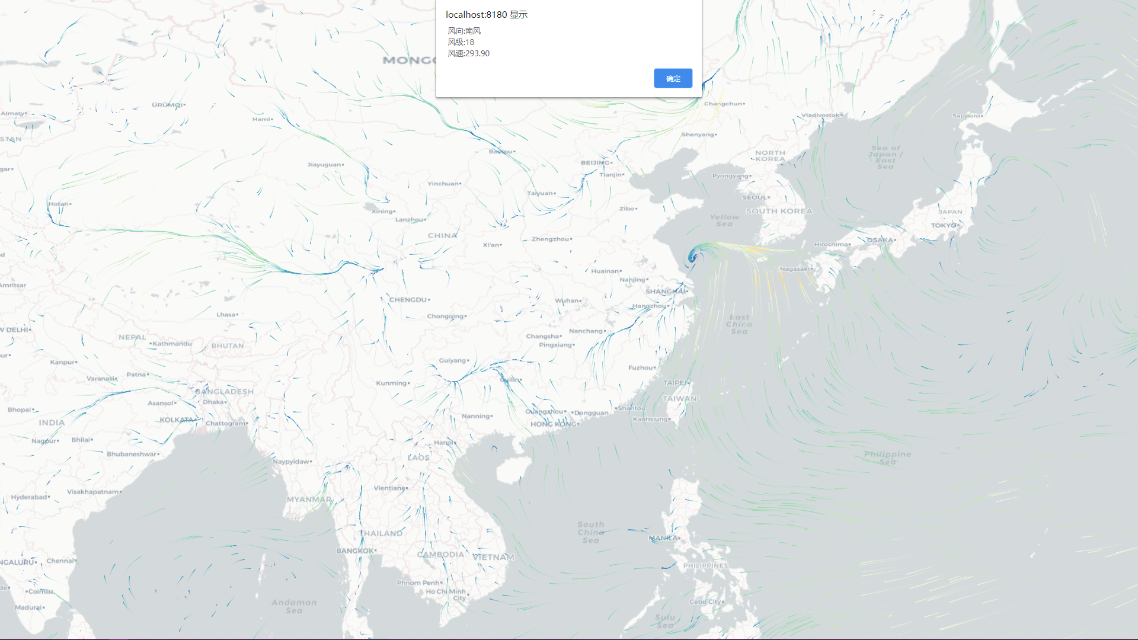Click the Sapporo city label

click(967, 116)
